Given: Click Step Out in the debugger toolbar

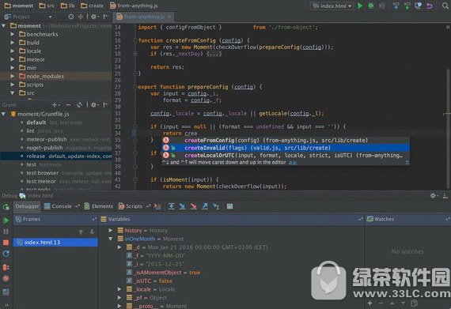Looking at the screenshot, I should [x=205, y=206].
